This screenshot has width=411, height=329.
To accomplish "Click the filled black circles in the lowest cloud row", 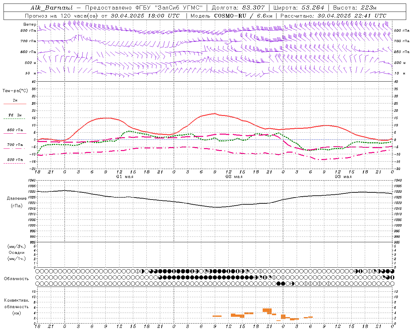I will [281, 283].
